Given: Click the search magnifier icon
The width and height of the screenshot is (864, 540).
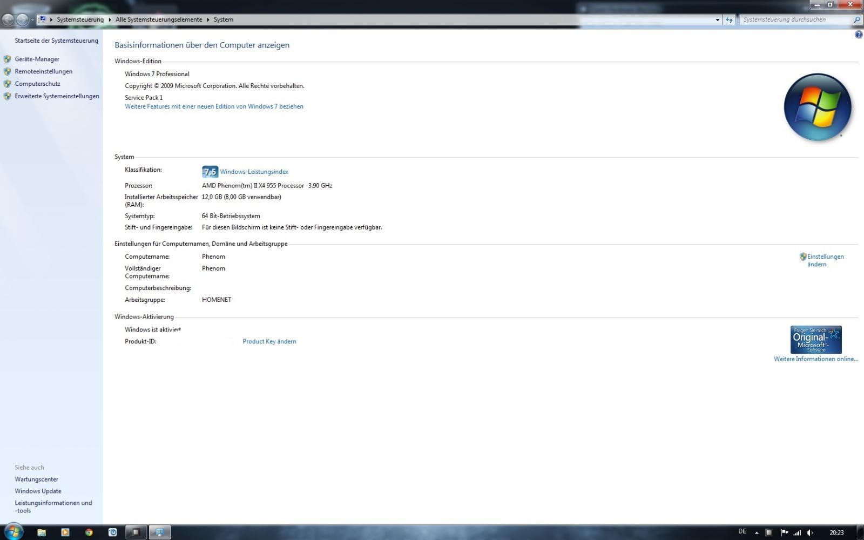Looking at the screenshot, I should tap(856, 20).
